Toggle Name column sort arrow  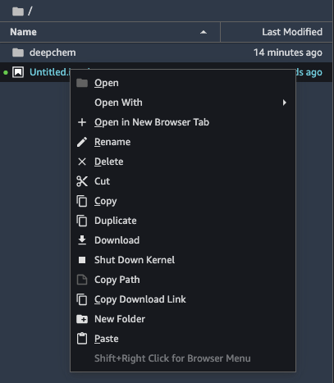pos(204,32)
